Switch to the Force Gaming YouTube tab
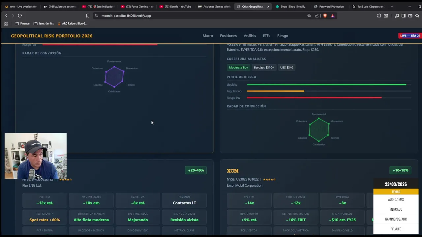 137,7
